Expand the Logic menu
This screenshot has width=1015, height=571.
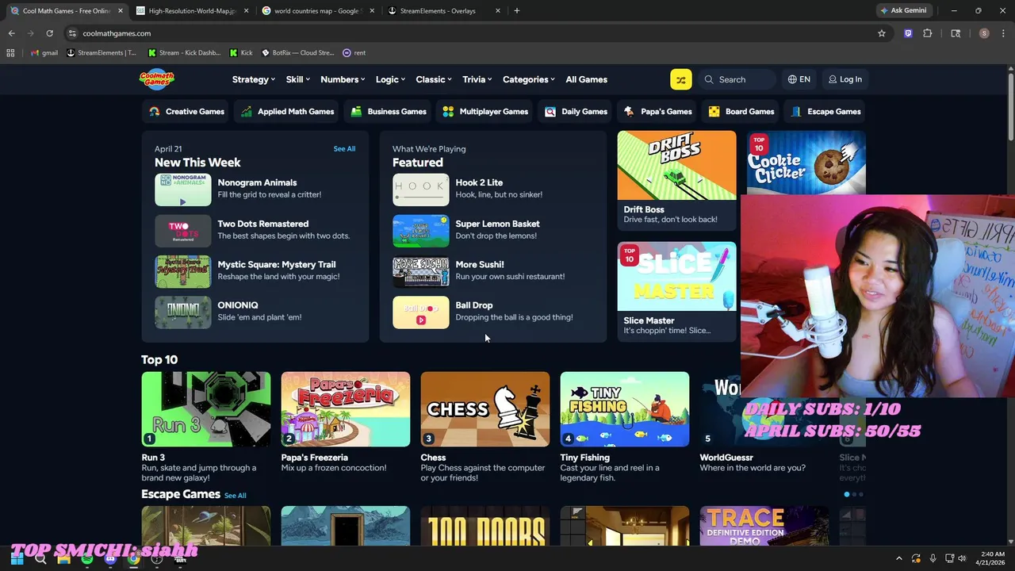coord(390,79)
